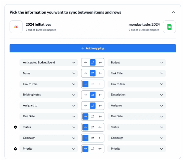The image size is (184, 161).
Task: Set Briefing Notes sync to right arrow
Action: [85, 95]
